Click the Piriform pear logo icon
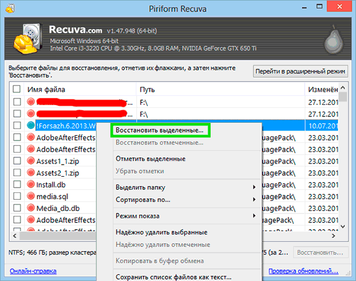Screen dimensions: 356x281 333,40
